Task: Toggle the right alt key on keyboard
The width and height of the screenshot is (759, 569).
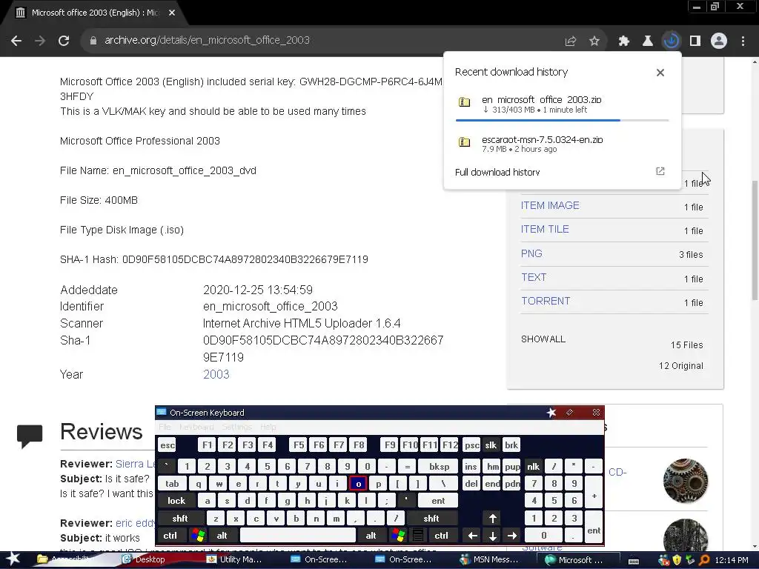Action: point(371,536)
